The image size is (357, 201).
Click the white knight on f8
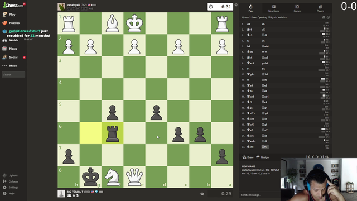[x=113, y=177]
